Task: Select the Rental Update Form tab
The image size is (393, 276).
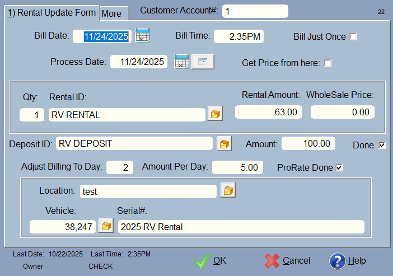Action: 52,12
